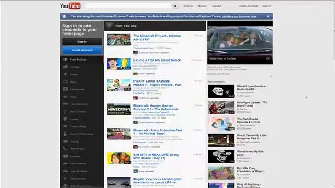Image resolution: width=335 pixels, height=188 pixels.
Task: Click the Happy Wheels video thumbnail
Action: point(119,85)
